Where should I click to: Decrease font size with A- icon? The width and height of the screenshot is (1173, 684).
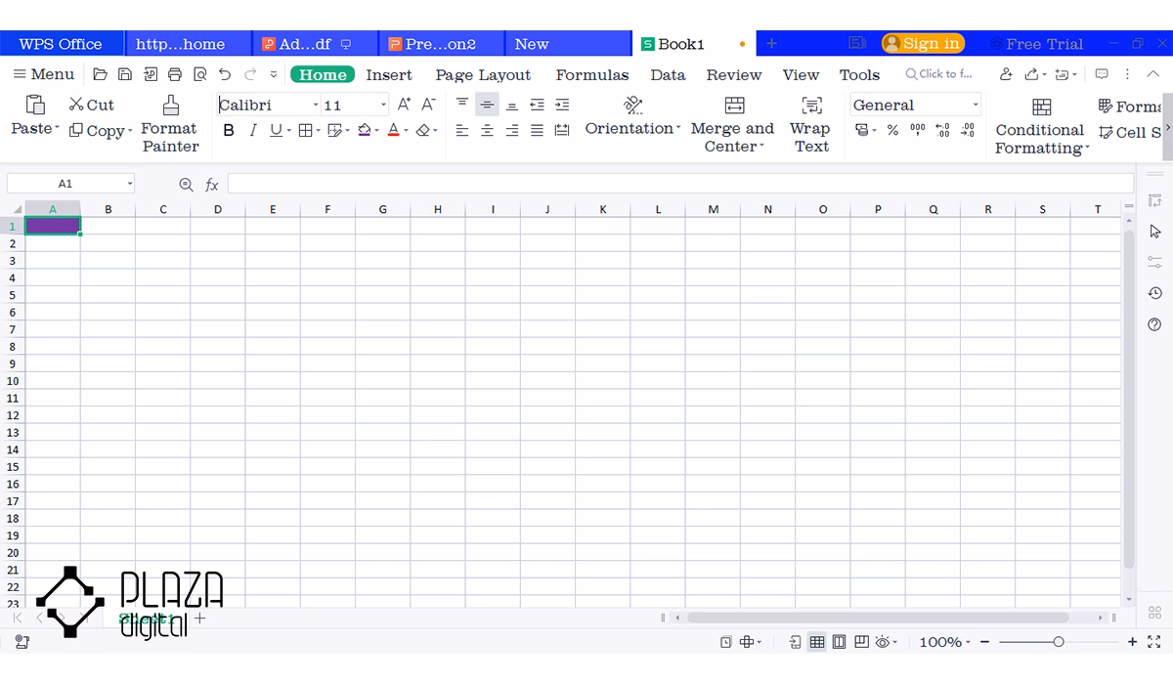click(428, 105)
